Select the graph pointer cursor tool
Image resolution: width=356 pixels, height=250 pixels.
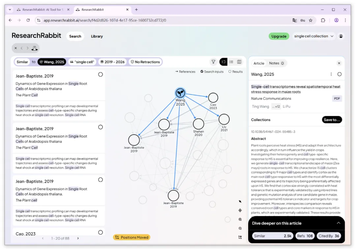240,202
